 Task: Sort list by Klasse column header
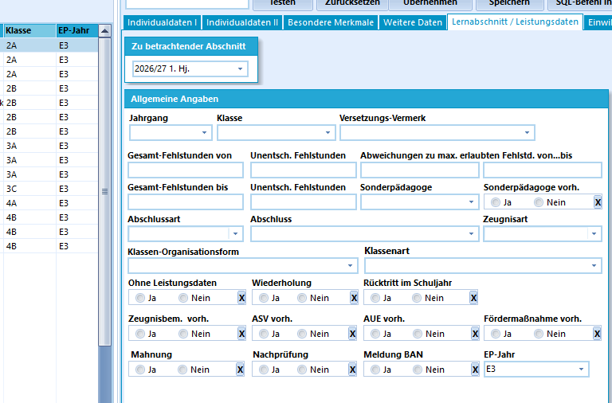(30, 31)
